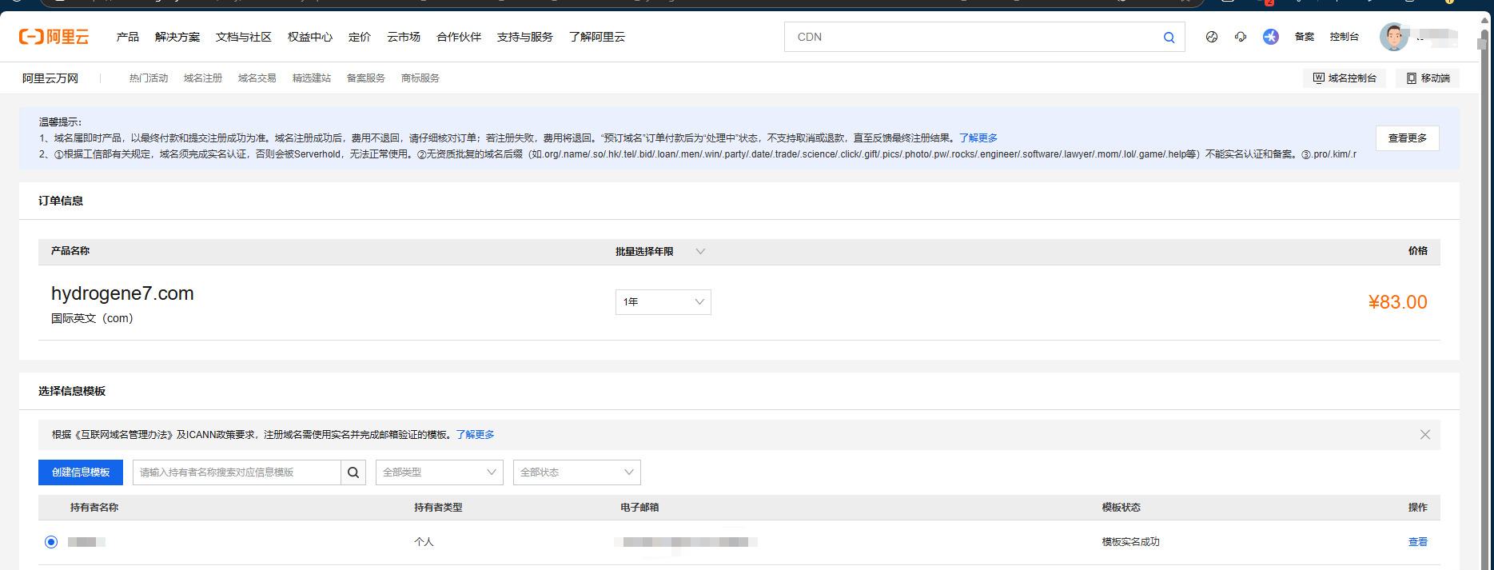
Task: Click the ¥83.00 price
Action: click(x=1397, y=302)
